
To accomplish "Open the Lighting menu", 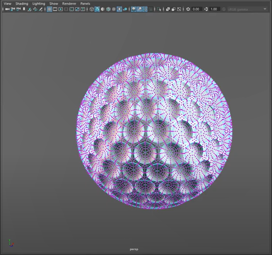I will tap(39, 4).
